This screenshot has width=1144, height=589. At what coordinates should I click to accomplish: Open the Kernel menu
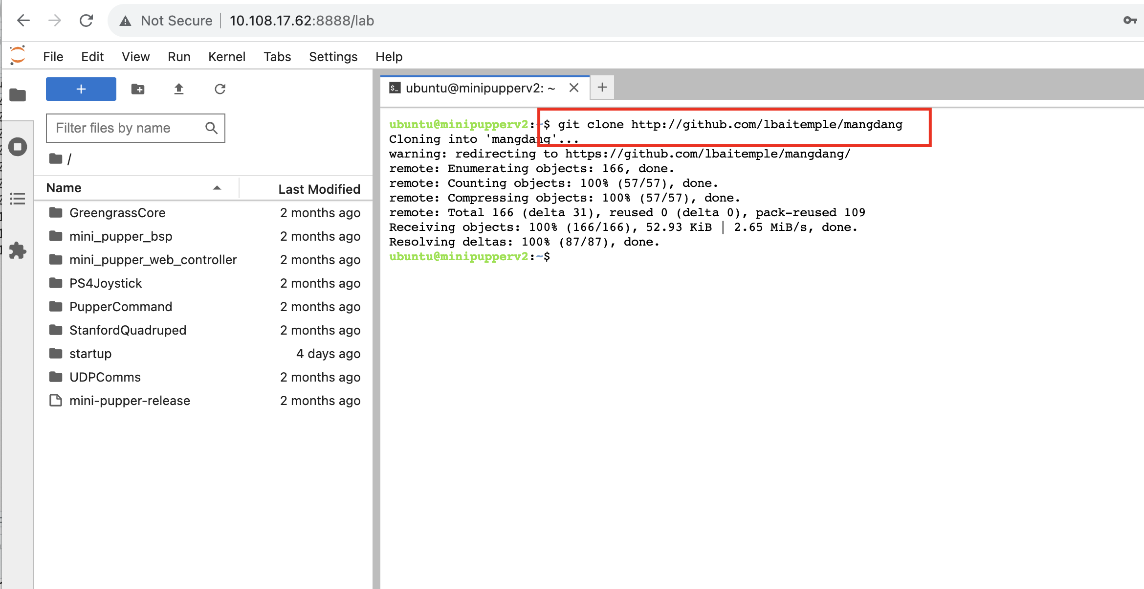[226, 57]
